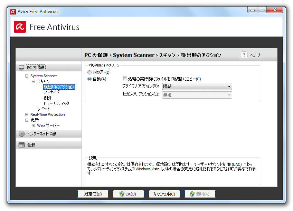Minimize the Avira window
The image size is (293, 211).
pyautogui.click(x=253, y=10)
